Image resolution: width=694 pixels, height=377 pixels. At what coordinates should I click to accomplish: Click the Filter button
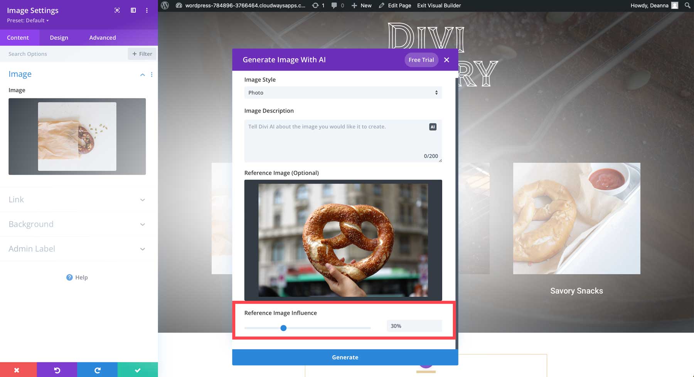point(142,54)
